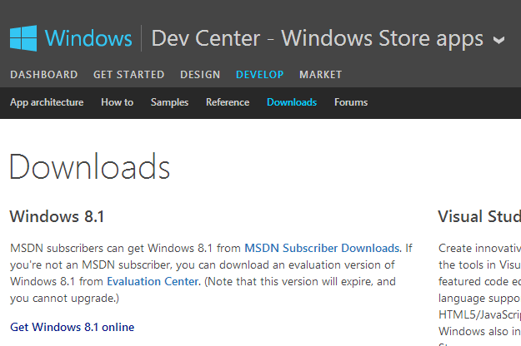Click the Get Windows 8.1 online link
Viewport: 521px width, 346px height.
click(72, 327)
